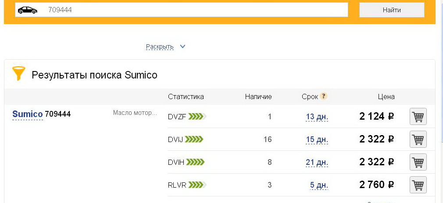Add the DVIJ offer to cart
The width and height of the screenshot is (443, 203).
pos(418,139)
